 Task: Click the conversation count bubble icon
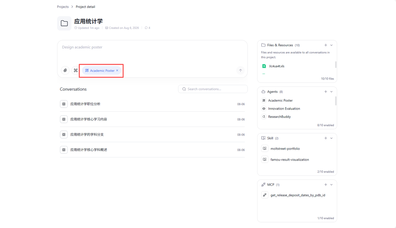pyautogui.click(x=146, y=28)
